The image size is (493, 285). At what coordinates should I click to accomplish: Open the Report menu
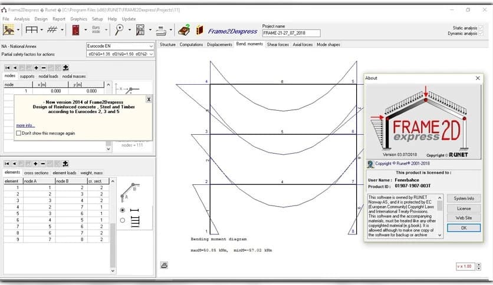pos(59,19)
